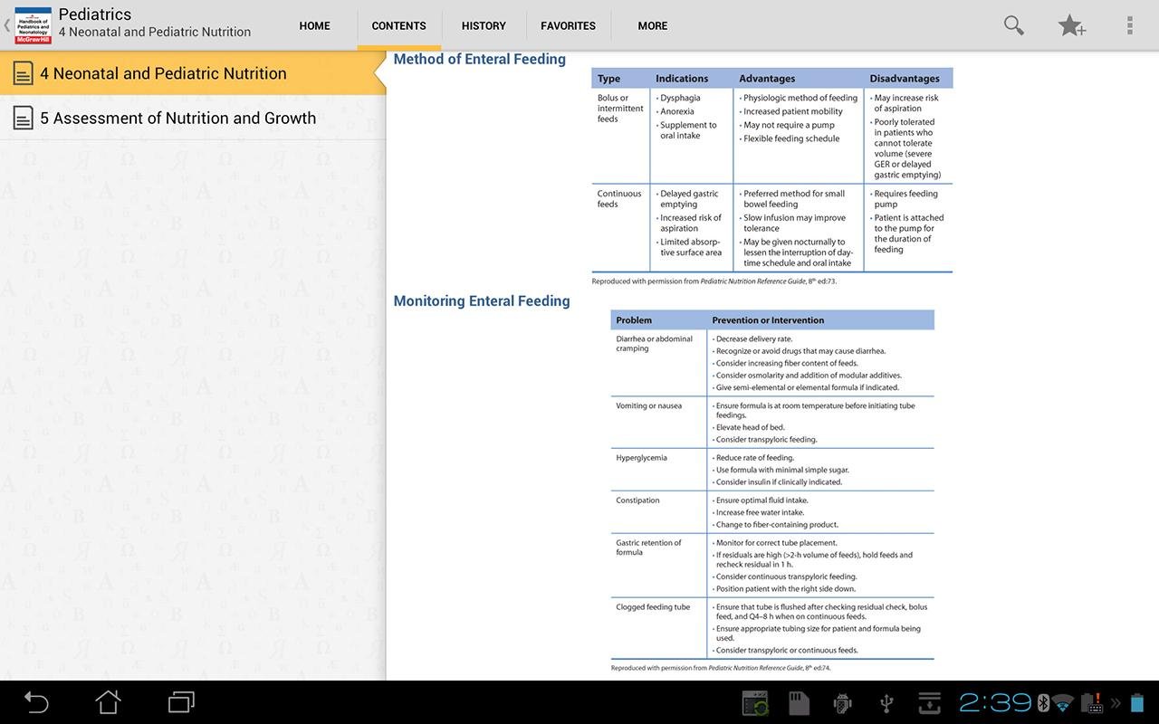Tap the keyboard battery warning icon
Screen dimensions: 1159x724
(1092, 703)
